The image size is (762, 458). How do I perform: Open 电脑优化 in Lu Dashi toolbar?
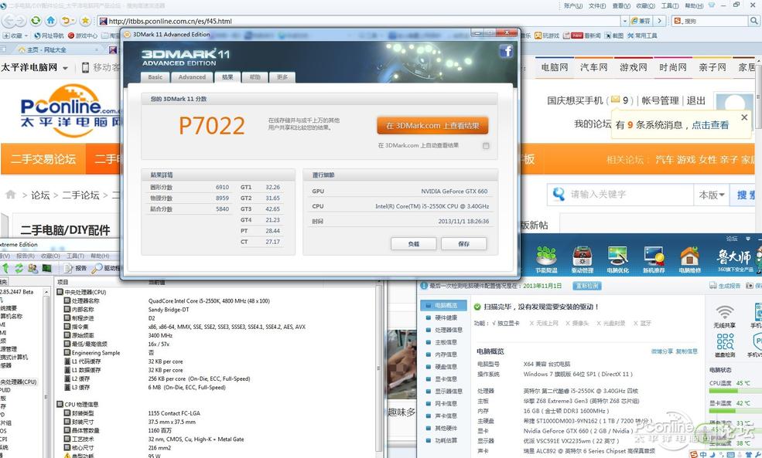tap(617, 260)
